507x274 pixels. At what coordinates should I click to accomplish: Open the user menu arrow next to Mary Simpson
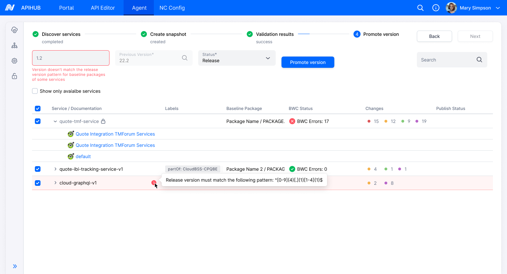[498, 8]
